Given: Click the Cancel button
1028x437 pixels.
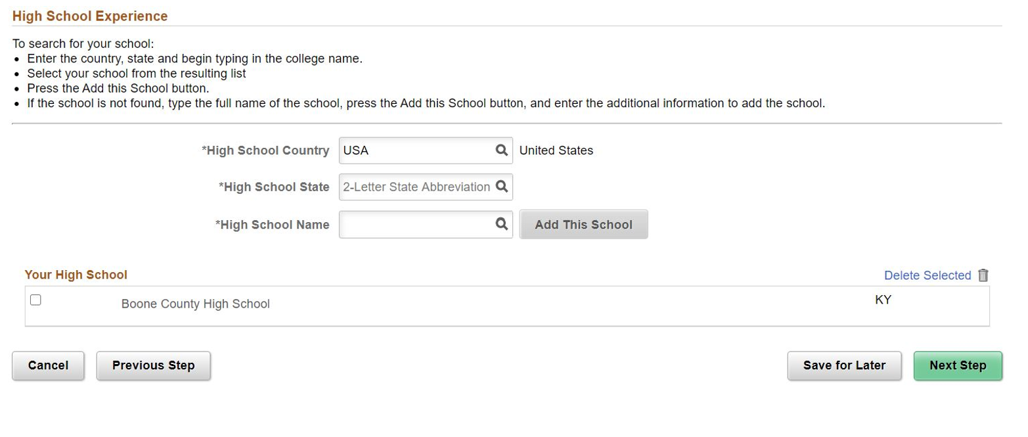Looking at the screenshot, I should (48, 365).
